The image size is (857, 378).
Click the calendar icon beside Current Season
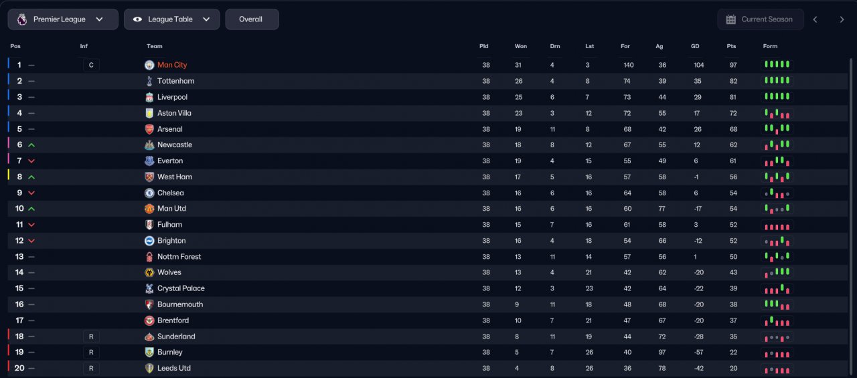pyautogui.click(x=731, y=19)
